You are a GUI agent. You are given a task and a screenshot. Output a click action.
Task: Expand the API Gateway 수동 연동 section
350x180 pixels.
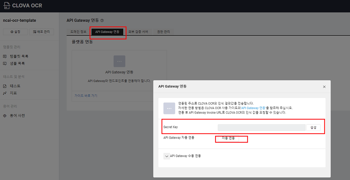[167, 156]
